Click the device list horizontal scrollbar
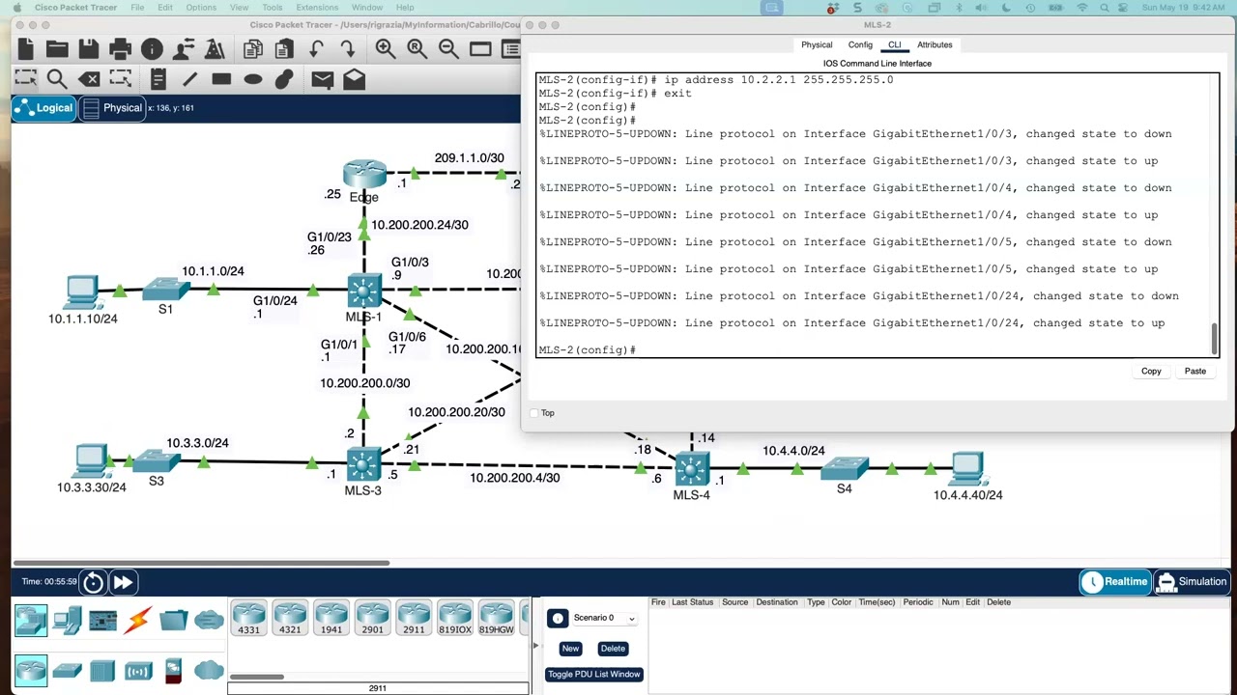Image resolution: width=1237 pixels, height=695 pixels. pos(256,677)
